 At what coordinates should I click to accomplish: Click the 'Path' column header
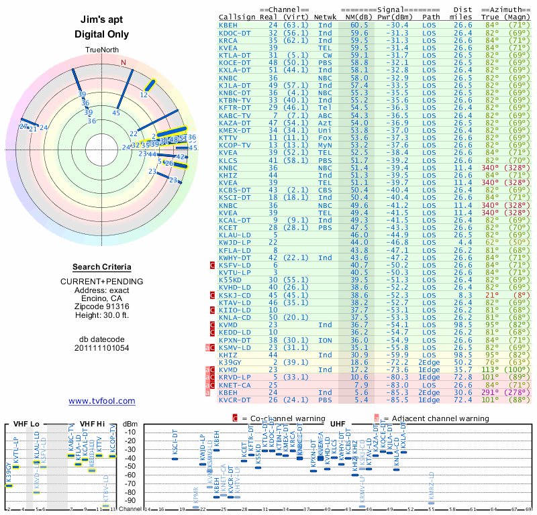tap(431, 17)
